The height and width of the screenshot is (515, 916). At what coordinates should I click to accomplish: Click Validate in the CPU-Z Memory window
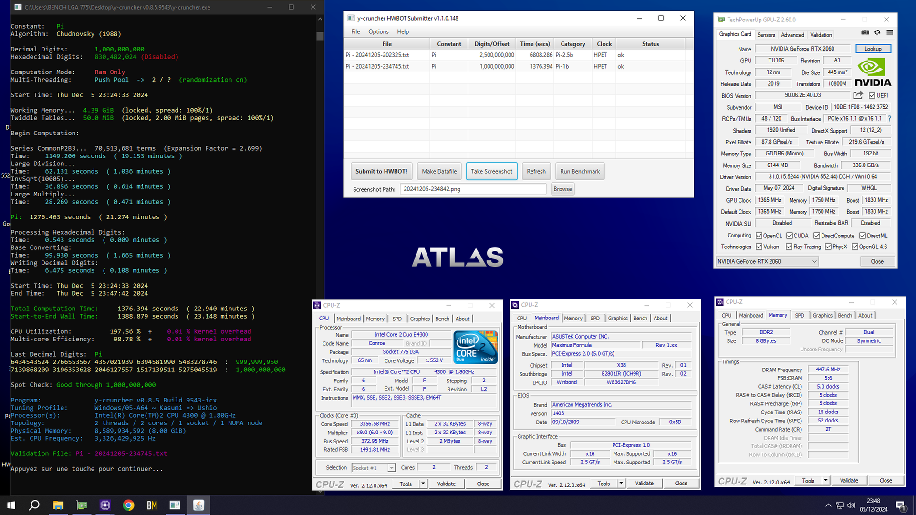849,481
